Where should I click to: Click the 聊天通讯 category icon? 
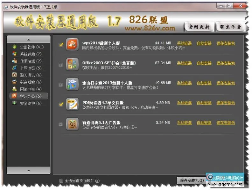pos(14,75)
